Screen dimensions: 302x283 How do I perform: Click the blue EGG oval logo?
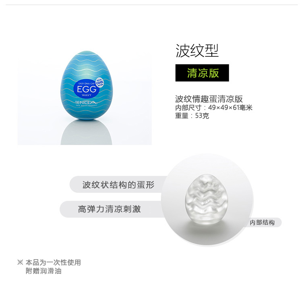click(87, 89)
